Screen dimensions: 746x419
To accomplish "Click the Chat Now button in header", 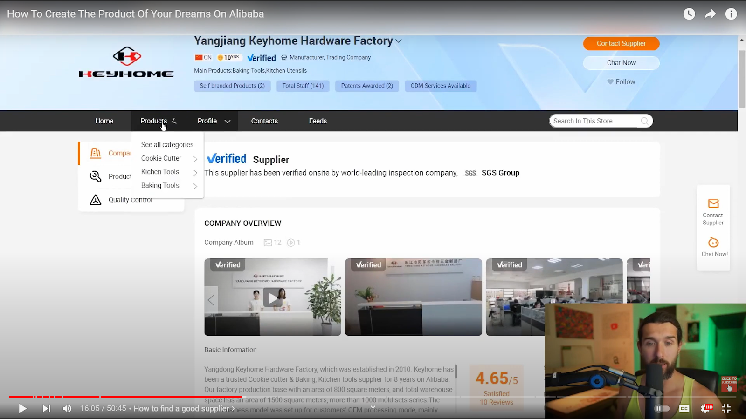I will tap(621, 63).
